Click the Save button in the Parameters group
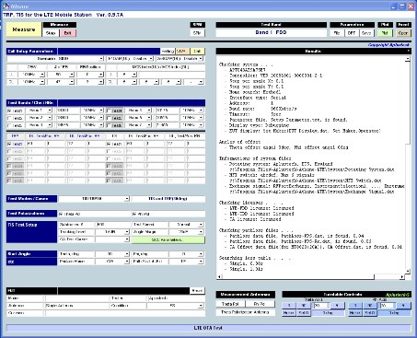 366,33
